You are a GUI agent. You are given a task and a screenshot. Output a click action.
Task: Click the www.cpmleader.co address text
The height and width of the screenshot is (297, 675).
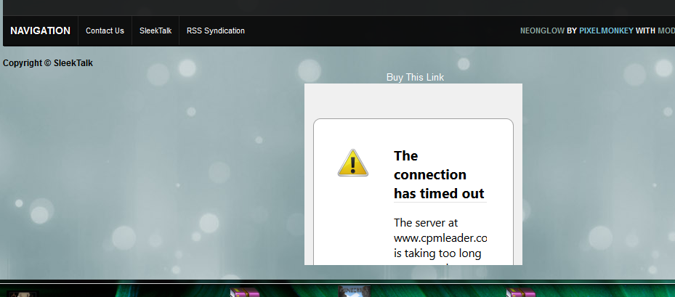coord(440,238)
